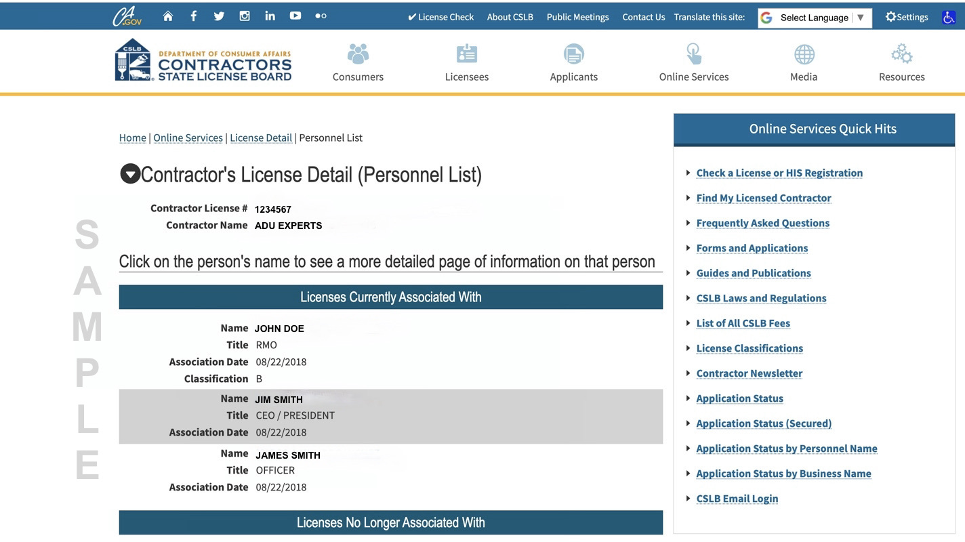Open the Licensees menu label
This screenshot has height=542, width=965.
(467, 77)
